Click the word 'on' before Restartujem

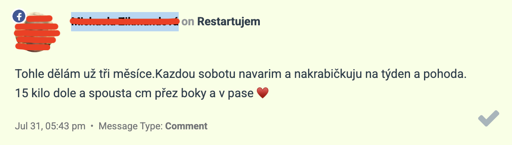188,22
